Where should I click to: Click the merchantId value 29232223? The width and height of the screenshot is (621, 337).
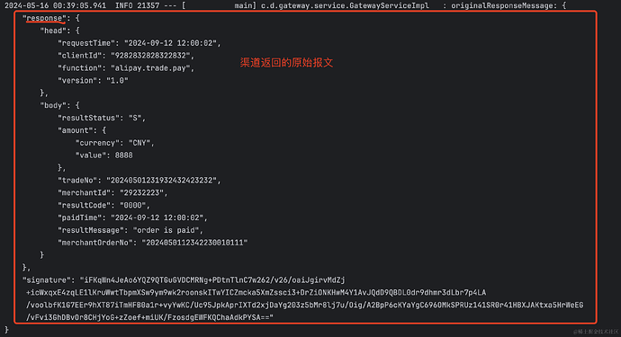[x=142, y=192]
